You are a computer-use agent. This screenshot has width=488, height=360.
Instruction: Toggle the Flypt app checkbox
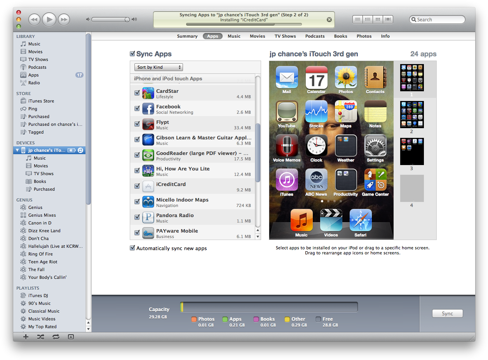point(137,124)
